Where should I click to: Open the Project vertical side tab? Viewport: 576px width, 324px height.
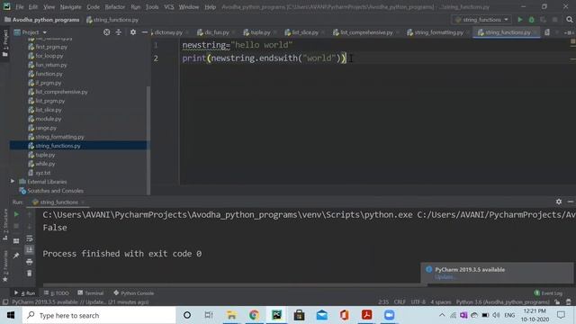pyautogui.click(x=5, y=43)
